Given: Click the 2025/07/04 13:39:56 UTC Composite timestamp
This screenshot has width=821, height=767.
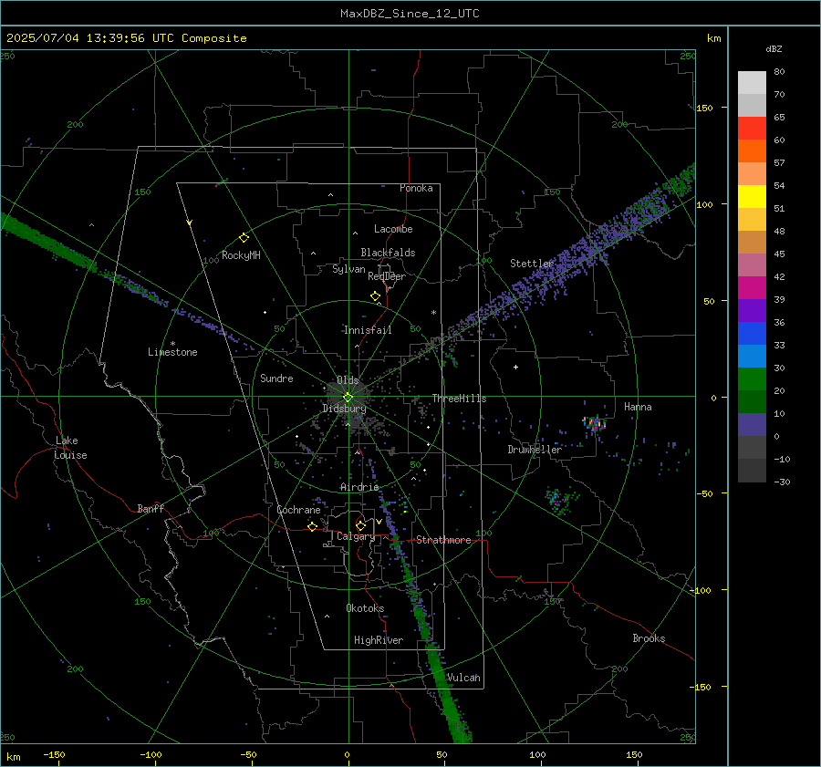Looking at the screenshot, I should pyautogui.click(x=126, y=38).
